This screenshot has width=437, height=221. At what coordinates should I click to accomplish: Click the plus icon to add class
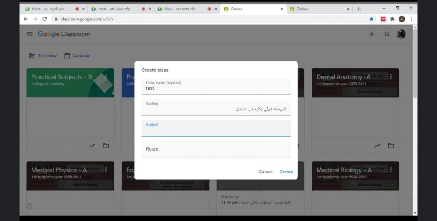coord(372,34)
